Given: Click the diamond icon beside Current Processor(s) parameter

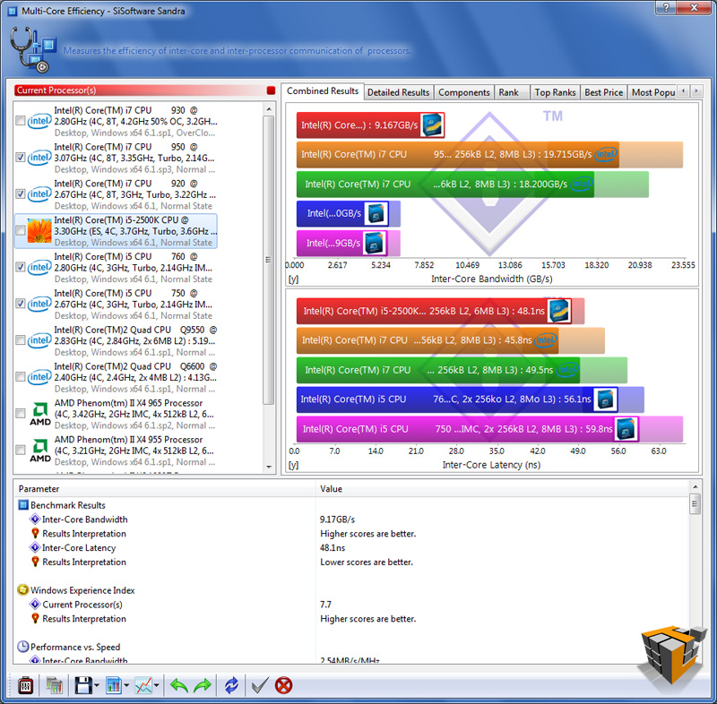Looking at the screenshot, I should click(x=35, y=604).
